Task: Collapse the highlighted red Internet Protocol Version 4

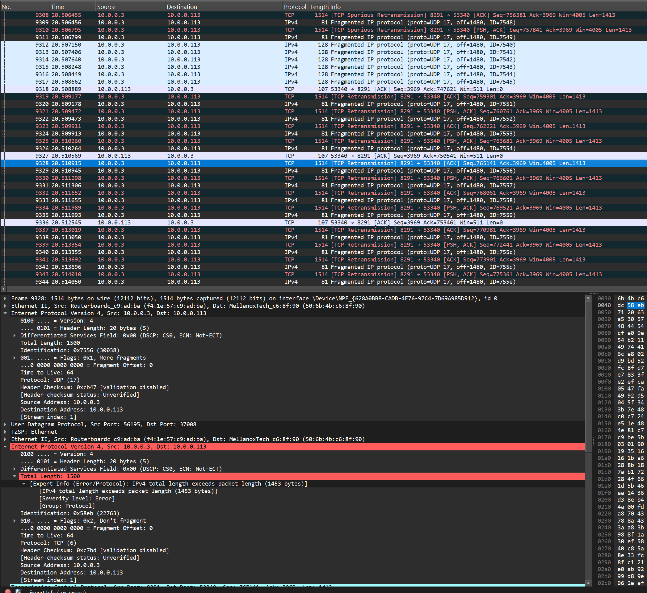Action: (x=5, y=447)
